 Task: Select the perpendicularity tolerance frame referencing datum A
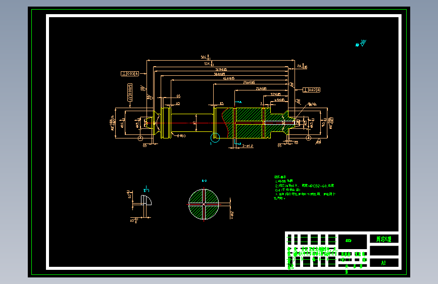pyautogui.click(x=130, y=73)
